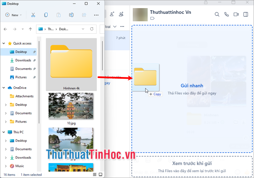Refresh the Explorer folder view
This screenshot has height=178, width=254.
[92, 29]
